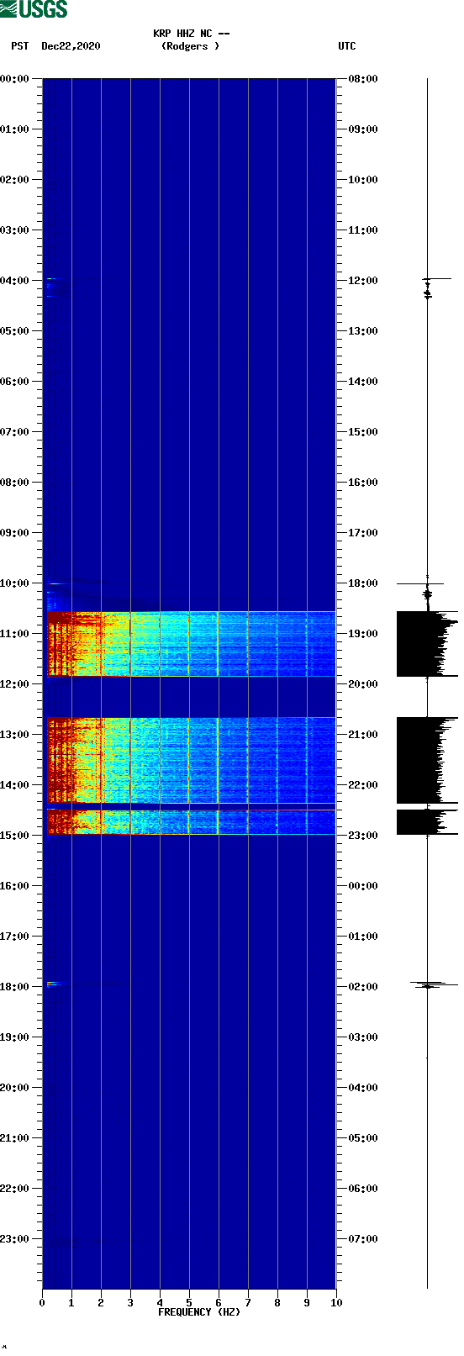The image size is (464, 1356).
Task: Click the 10:00 UTC time label
Action: tap(363, 180)
